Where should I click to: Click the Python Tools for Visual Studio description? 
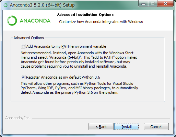[79, 88]
